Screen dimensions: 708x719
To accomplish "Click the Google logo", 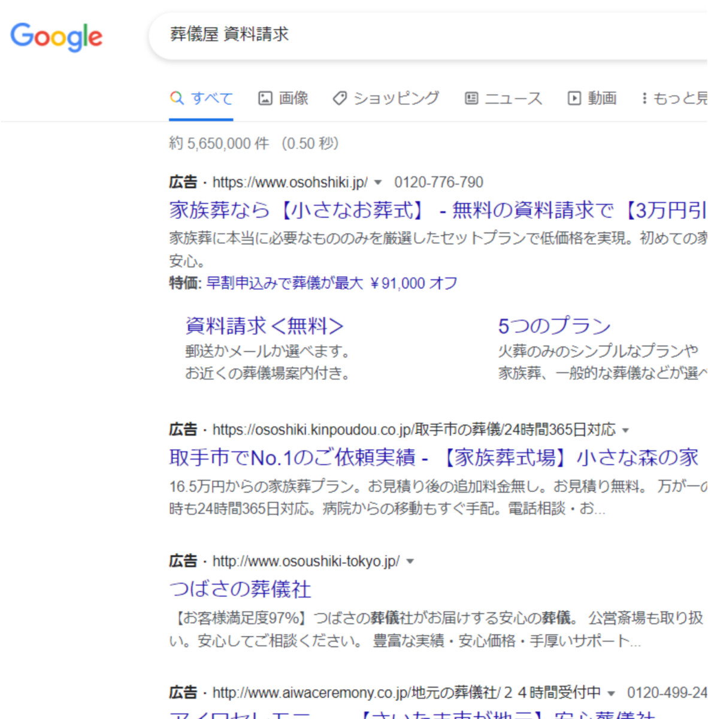I will click(56, 37).
